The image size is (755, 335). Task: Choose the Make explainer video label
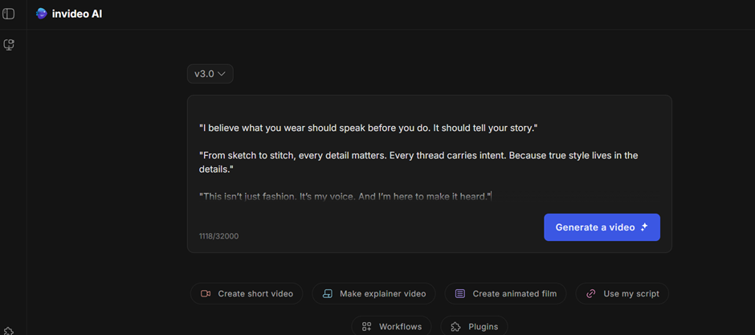pyautogui.click(x=382, y=294)
